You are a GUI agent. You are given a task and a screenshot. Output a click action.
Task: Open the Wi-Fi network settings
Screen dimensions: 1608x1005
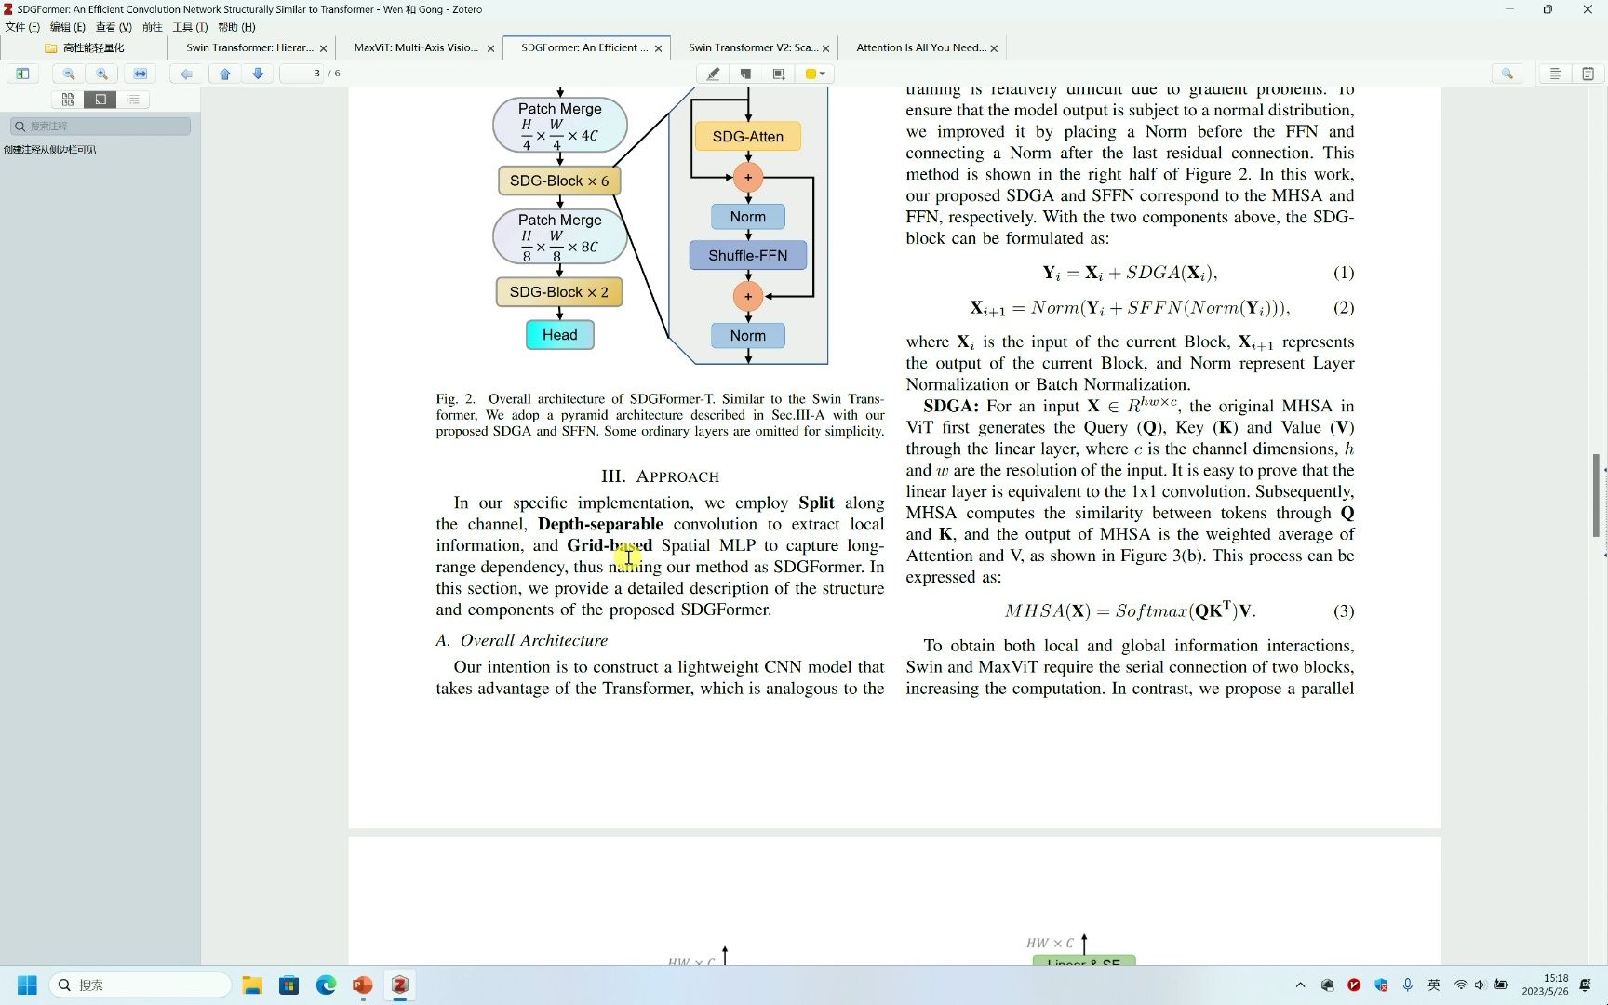pos(1461,985)
